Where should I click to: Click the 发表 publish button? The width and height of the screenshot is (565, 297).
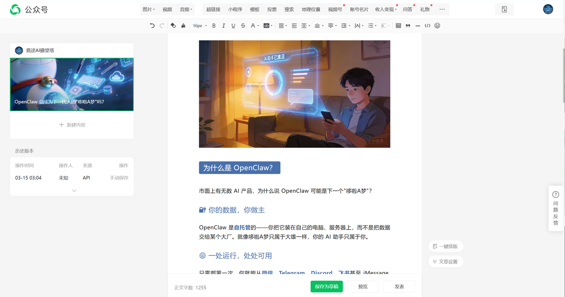tap(399, 286)
